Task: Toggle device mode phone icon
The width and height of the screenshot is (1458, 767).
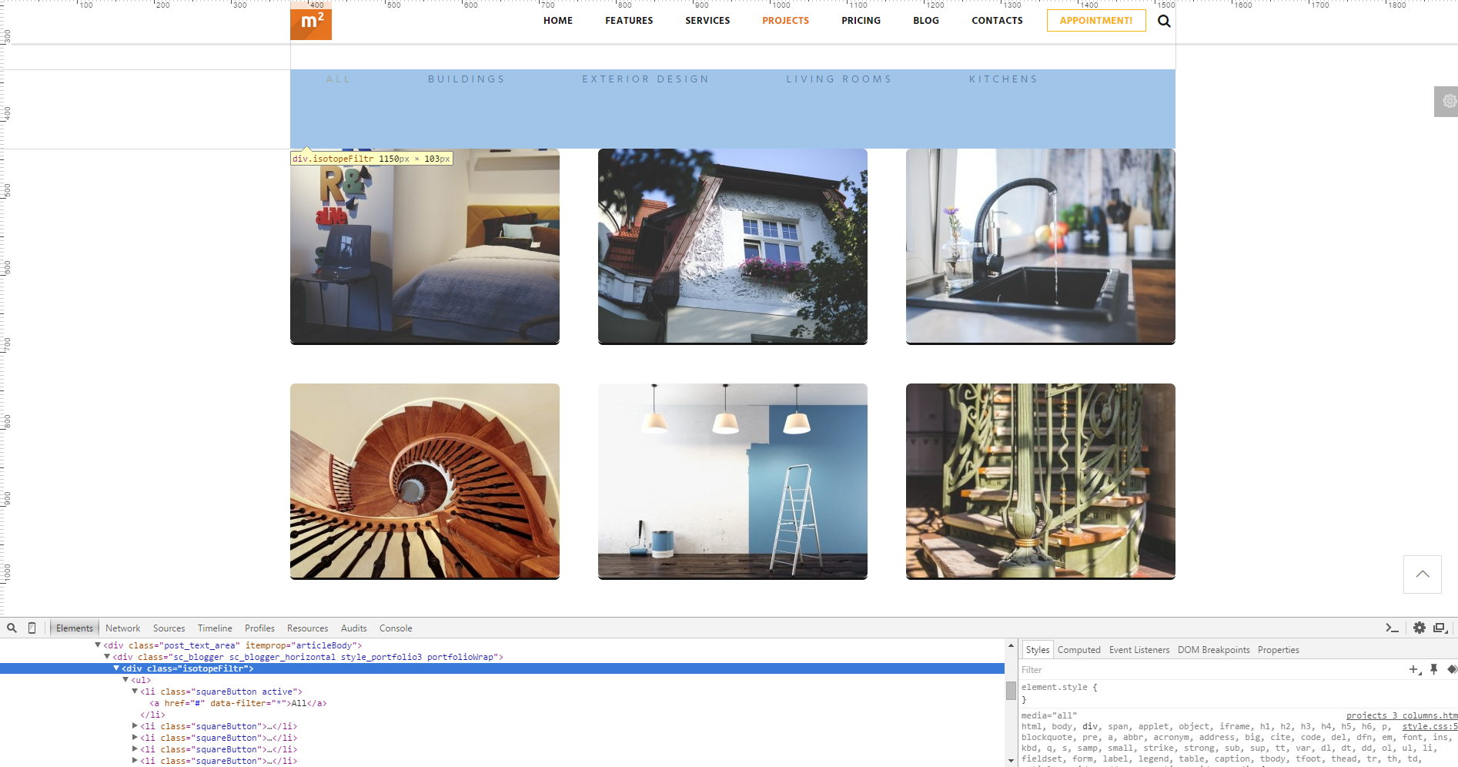Action: coord(32,628)
